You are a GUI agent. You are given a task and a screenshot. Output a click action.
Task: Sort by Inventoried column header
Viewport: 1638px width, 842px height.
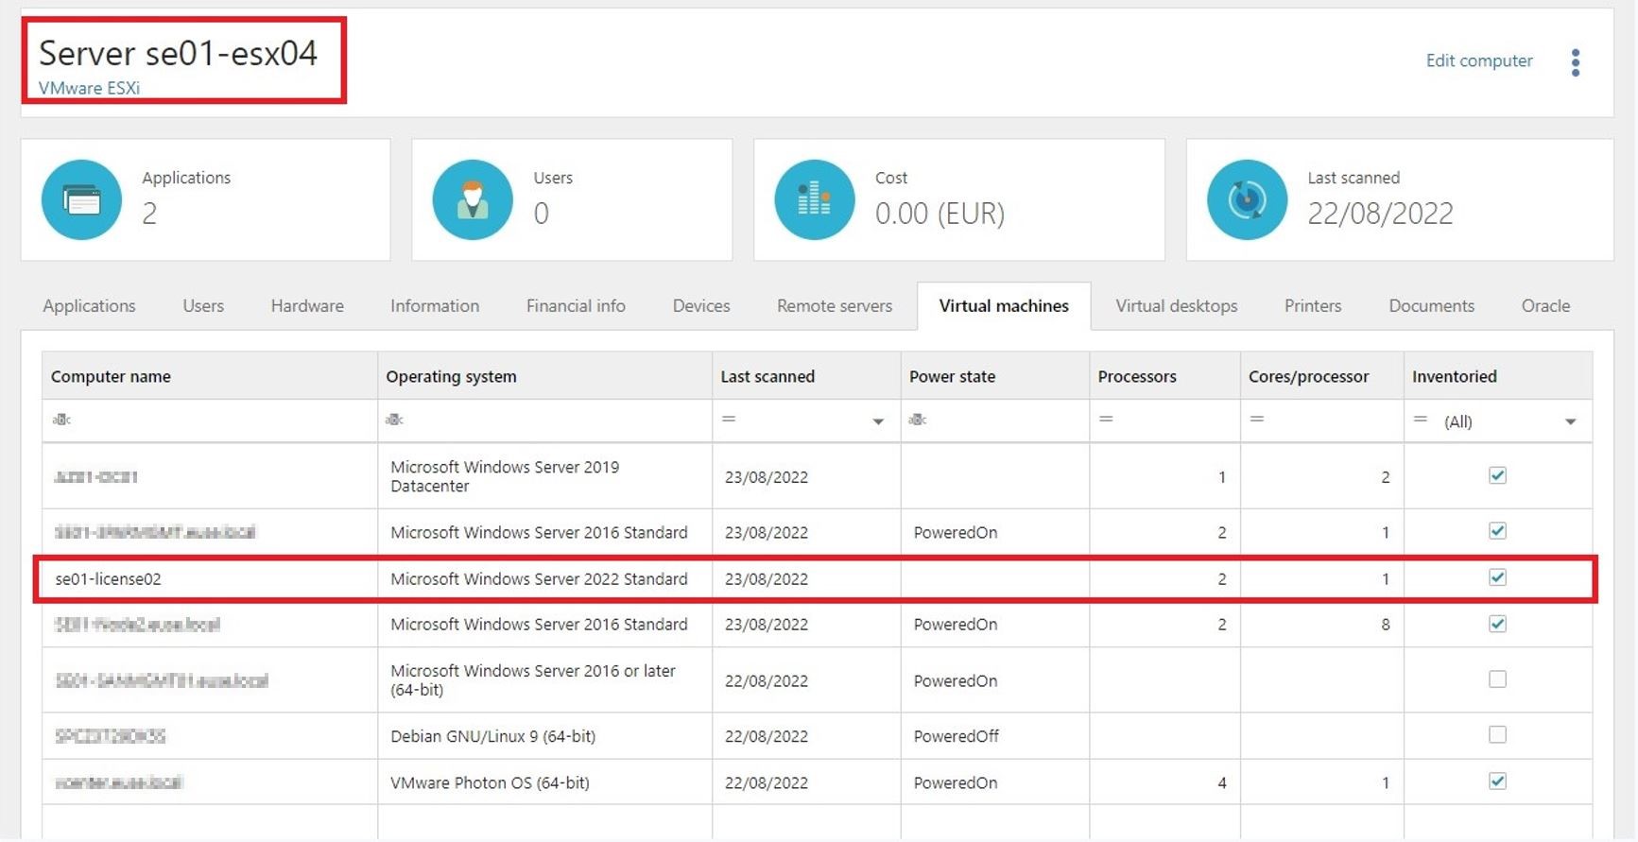1498,376
